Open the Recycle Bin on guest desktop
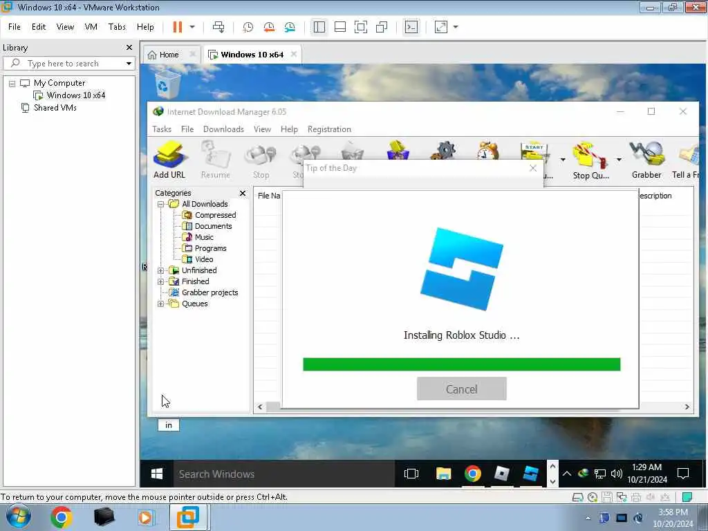Screen dimensions: 708x531 tap(167, 84)
